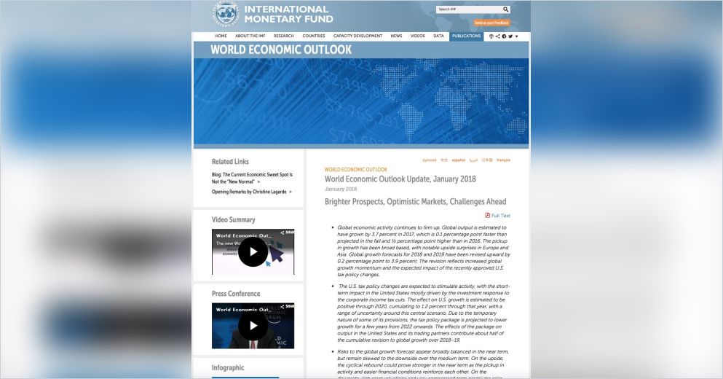Click the search magnifier icon
This screenshot has width=723, height=379.
(x=505, y=9)
